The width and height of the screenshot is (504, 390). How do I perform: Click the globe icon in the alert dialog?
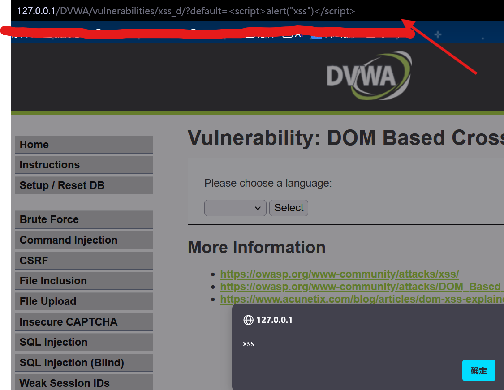click(248, 320)
